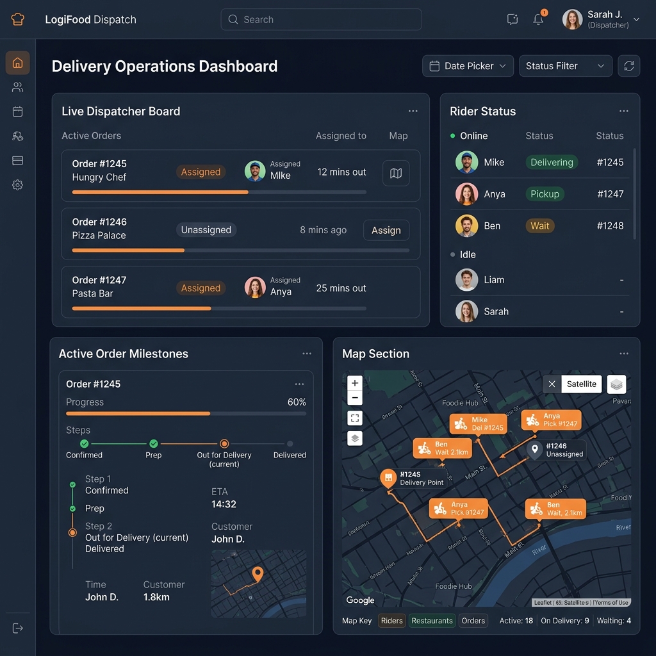Open the Status Filter dropdown

[x=566, y=66]
